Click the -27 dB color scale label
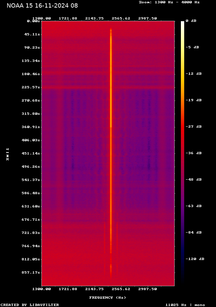Viewport: 216px width, 307px height. pos(194,127)
